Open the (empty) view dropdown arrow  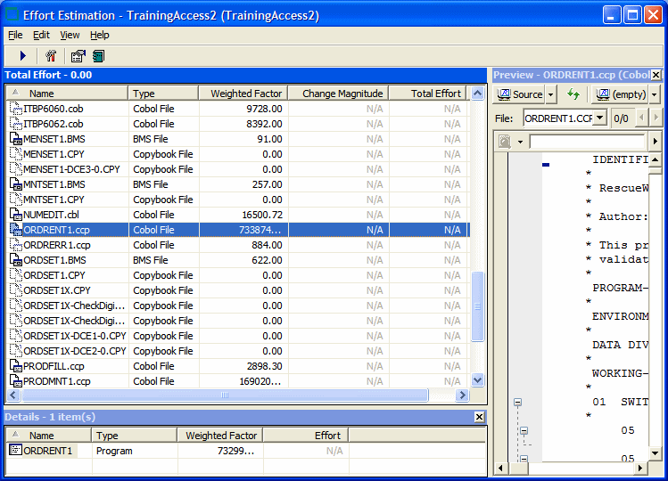click(x=654, y=94)
